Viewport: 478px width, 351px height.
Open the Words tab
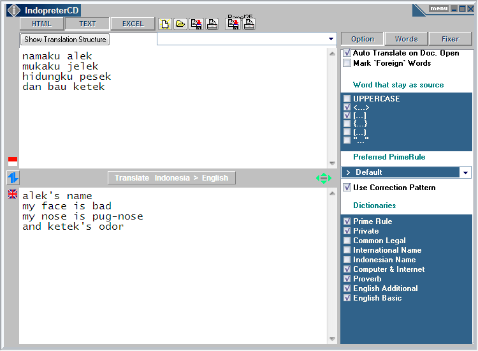(407, 39)
